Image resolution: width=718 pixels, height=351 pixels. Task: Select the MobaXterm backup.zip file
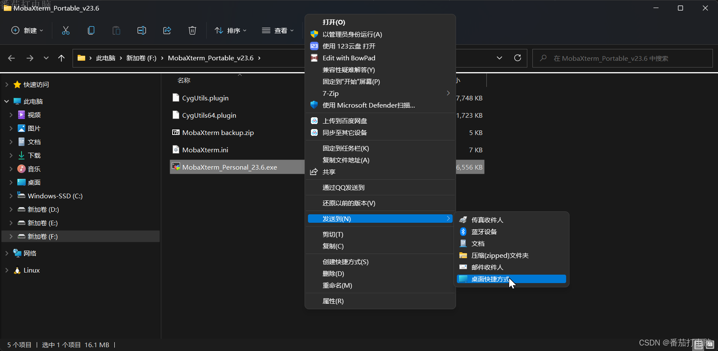(218, 133)
